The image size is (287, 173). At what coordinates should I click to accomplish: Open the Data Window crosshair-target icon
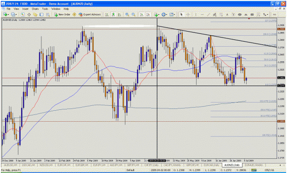point(29,15)
